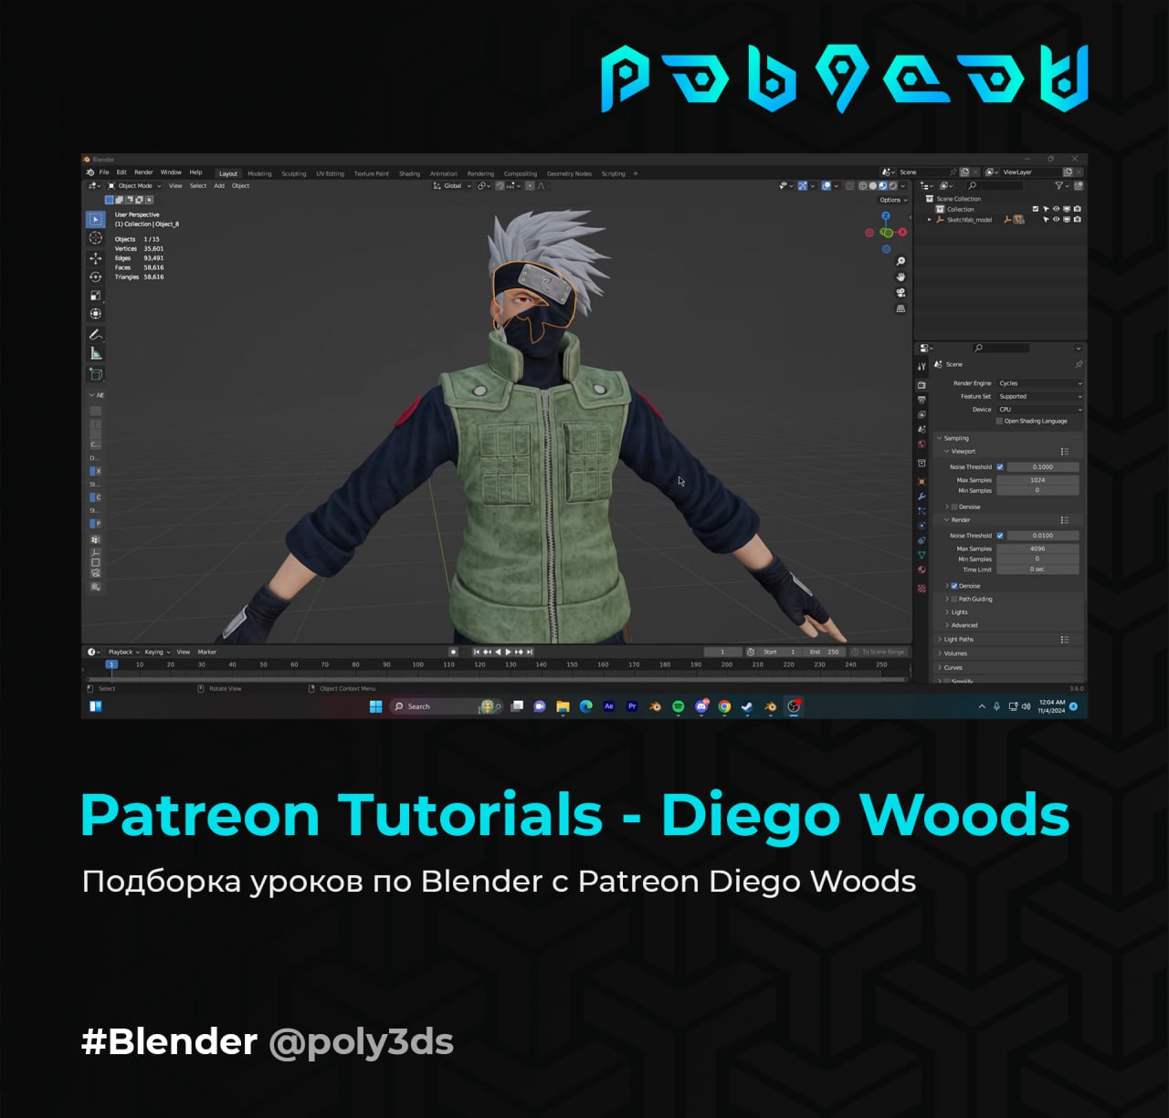Click the Z axis on the navigation gizmo
The width and height of the screenshot is (1169, 1118).
click(885, 216)
